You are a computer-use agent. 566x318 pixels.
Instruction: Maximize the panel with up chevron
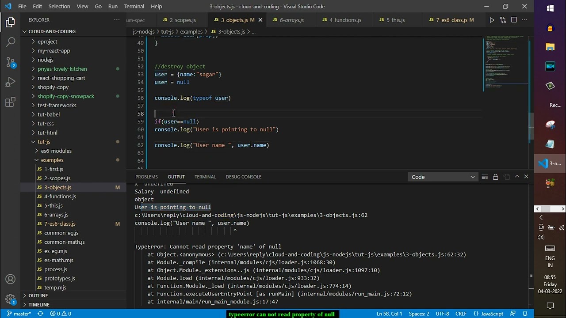point(517,177)
